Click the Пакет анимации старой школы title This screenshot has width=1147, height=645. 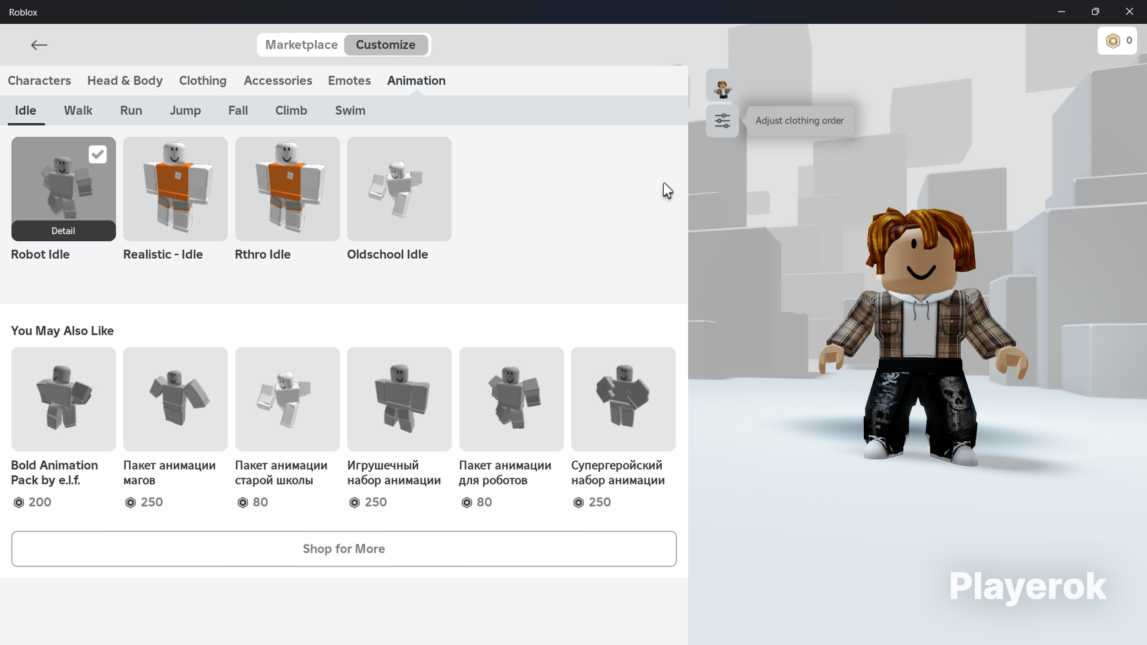click(281, 473)
